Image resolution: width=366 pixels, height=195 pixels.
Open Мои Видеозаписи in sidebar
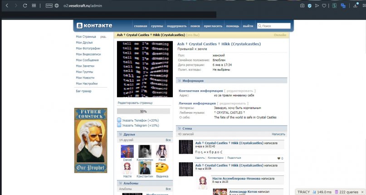[88, 54]
